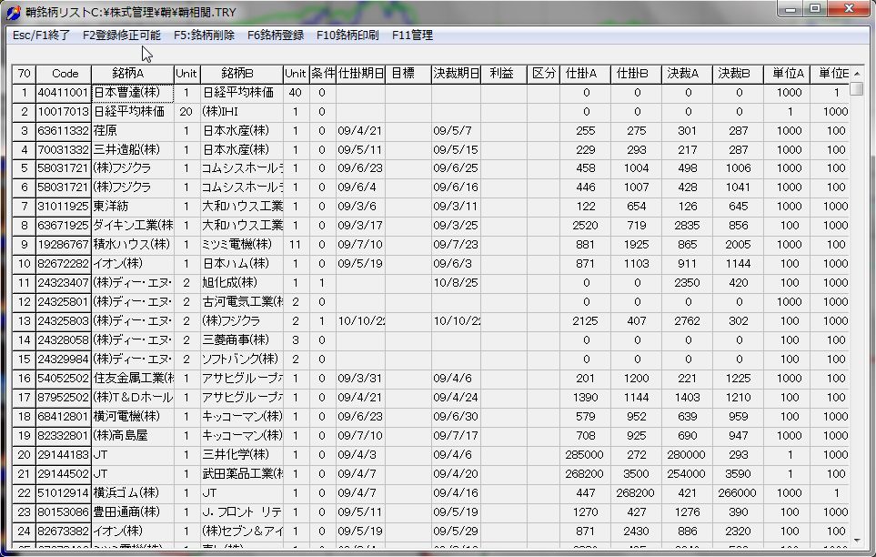Click the 利益 column header

point(503,74)
